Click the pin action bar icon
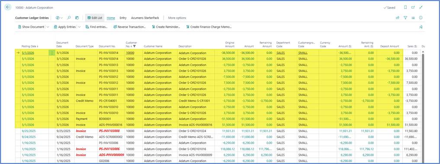Screen dimensions: 440x164 [x=421, y=27]
